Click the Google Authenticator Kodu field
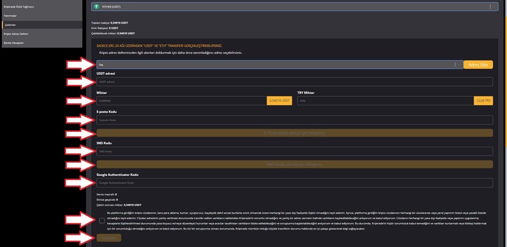 coord(295,182)
